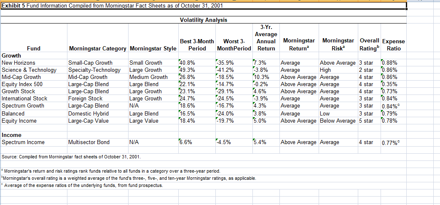
Task: Select the 3-Yr. Average Annual Return header
Action: (x=266, y=38)
